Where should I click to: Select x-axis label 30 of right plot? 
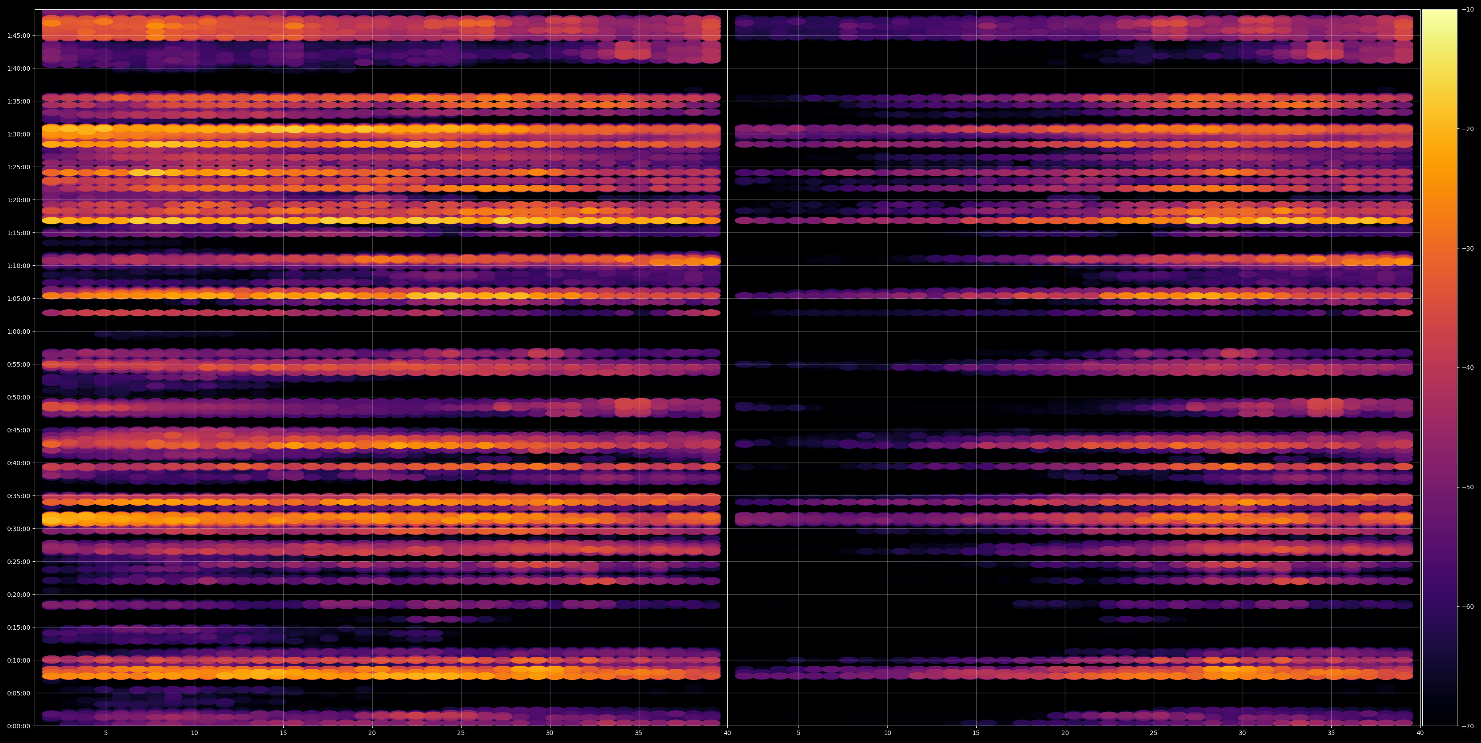click(x=1242, y=733)
